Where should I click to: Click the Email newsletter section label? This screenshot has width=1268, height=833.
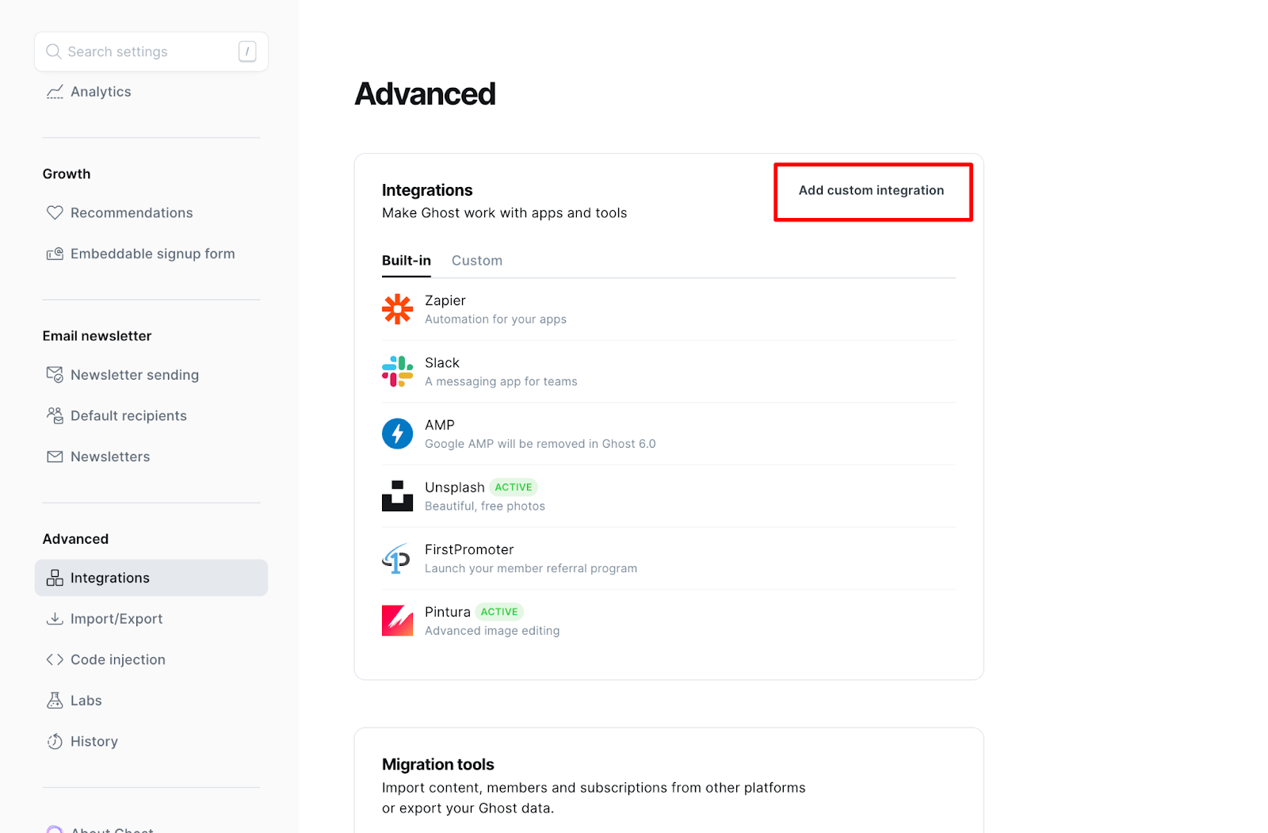[x=97, y=336]
